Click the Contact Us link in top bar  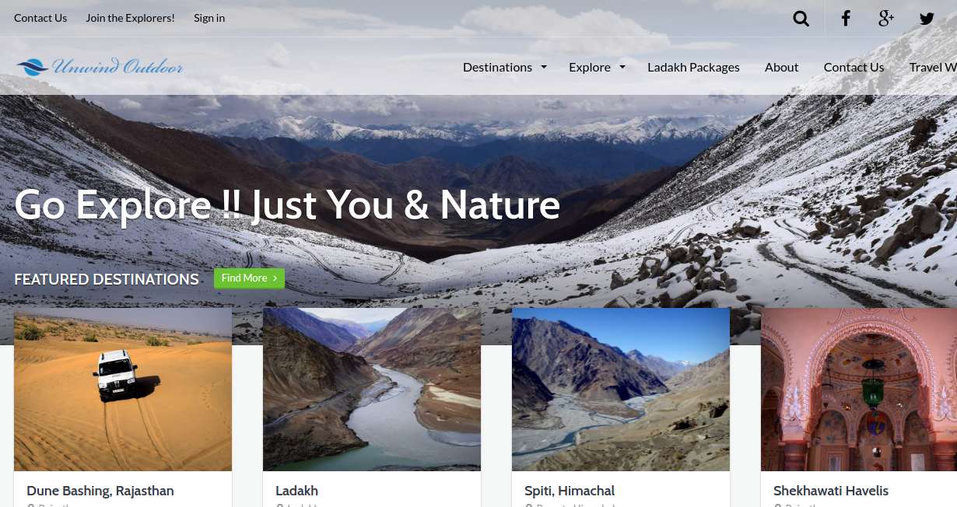pyautogui.click(x=40, y=18)
